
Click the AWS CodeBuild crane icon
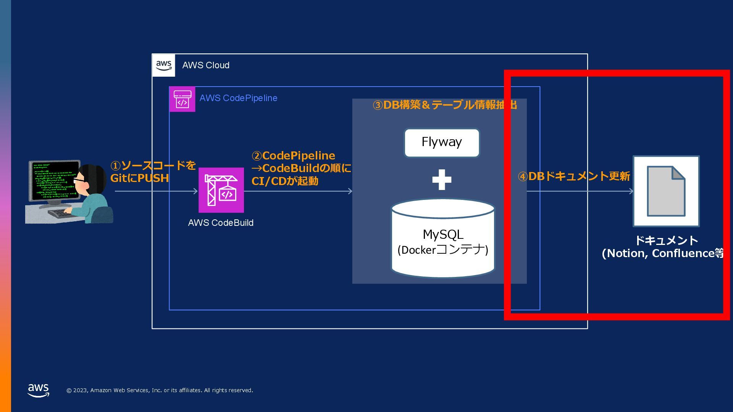tap(221, 190)
